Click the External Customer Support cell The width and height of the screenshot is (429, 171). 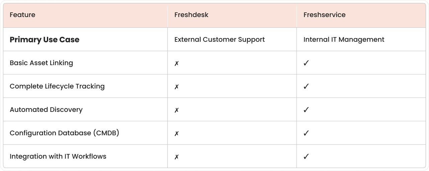pos(220,39)
